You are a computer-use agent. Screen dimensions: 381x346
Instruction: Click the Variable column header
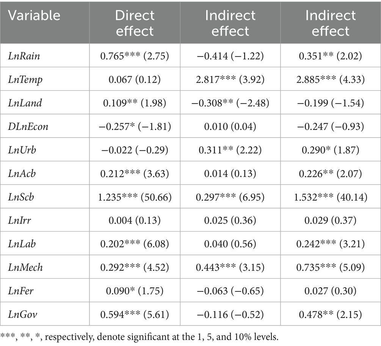coord(34,16)
